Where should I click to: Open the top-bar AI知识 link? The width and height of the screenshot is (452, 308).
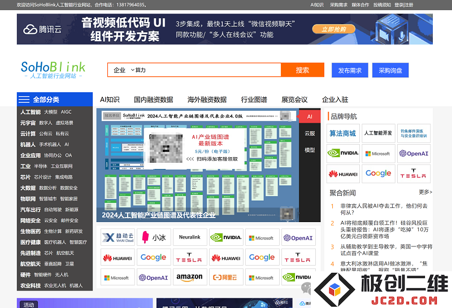(317, 5)
